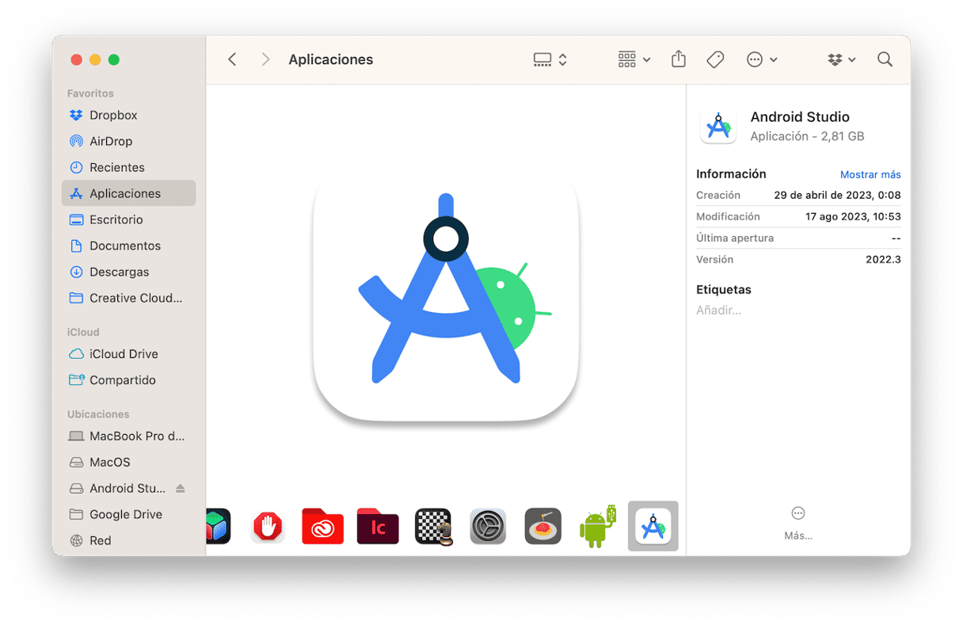Select Aplicaciones in the sidebar
This screenshot has width=963, height=625.
pos(128,193)
